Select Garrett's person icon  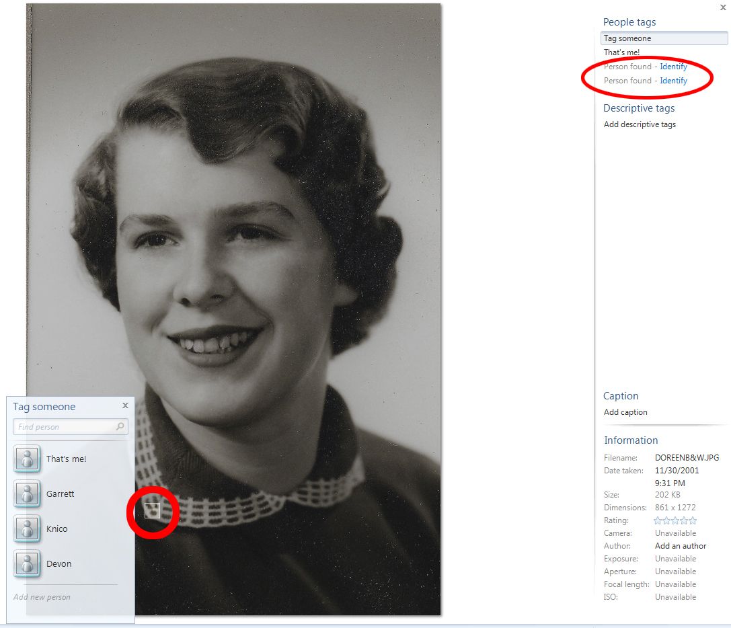pyautogui.click(x=26, y=494)
